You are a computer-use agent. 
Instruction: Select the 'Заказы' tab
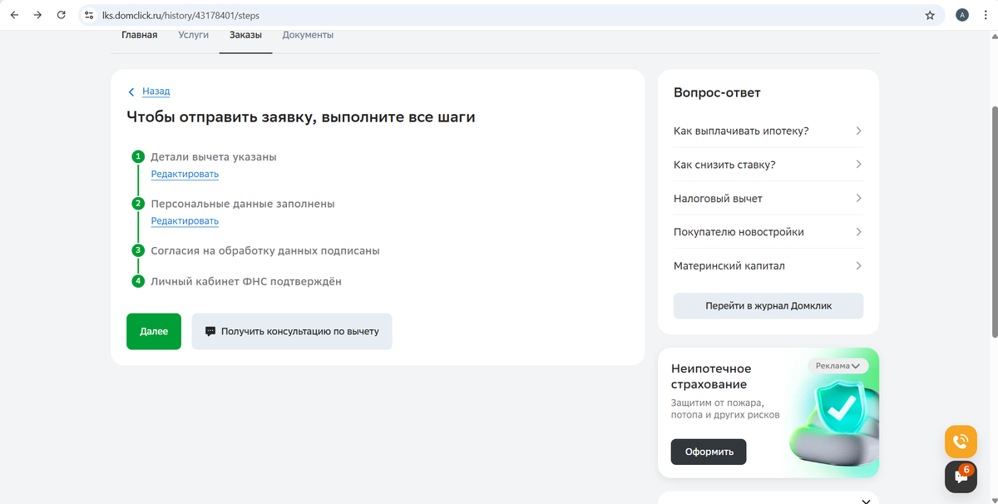245,35
